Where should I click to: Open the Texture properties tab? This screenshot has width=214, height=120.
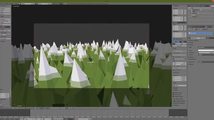208,27
